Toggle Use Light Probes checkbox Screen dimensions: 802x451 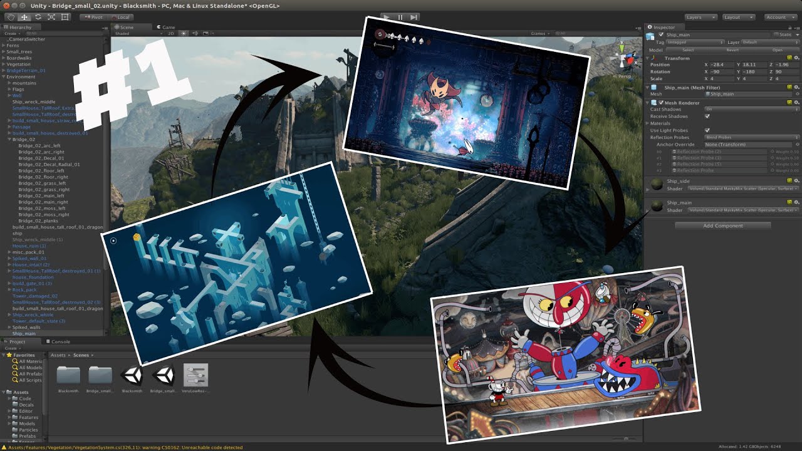[x=707, y=130]
